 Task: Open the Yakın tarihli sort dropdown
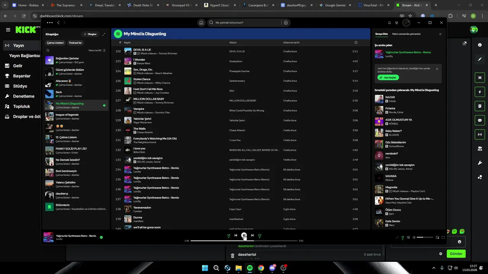pos(97,50)
